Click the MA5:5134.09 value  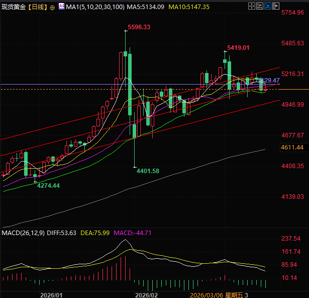coord(145,7)
